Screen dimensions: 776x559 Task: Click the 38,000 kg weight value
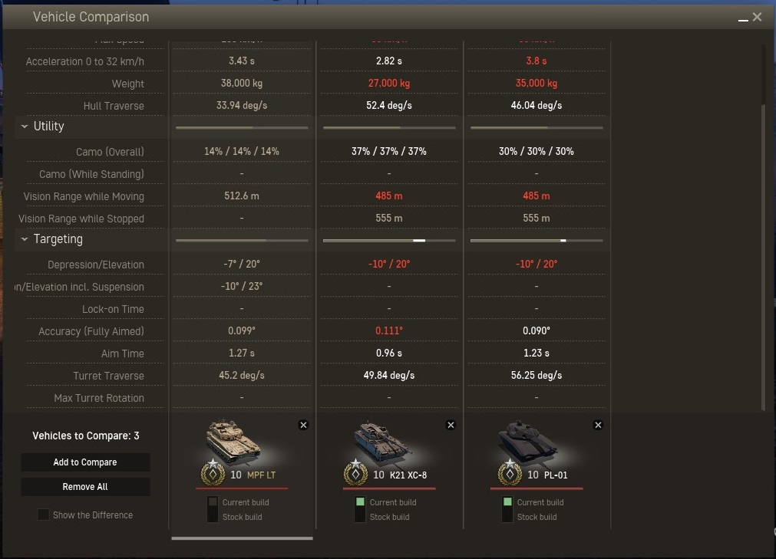[x=242, y=83]
